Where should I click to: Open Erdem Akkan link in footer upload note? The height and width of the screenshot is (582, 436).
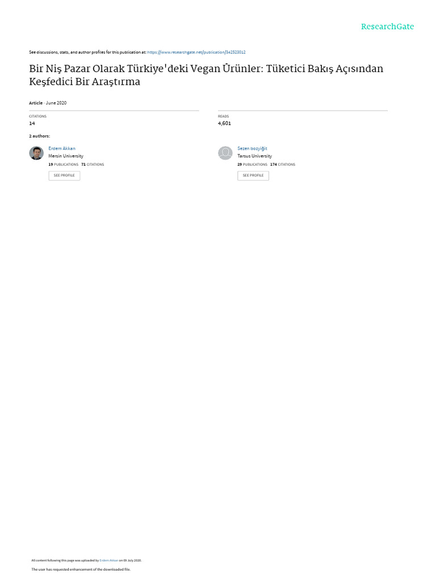pos(108,560)
